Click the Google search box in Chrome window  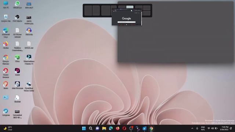pyautogui.click(x=126, y=22)
